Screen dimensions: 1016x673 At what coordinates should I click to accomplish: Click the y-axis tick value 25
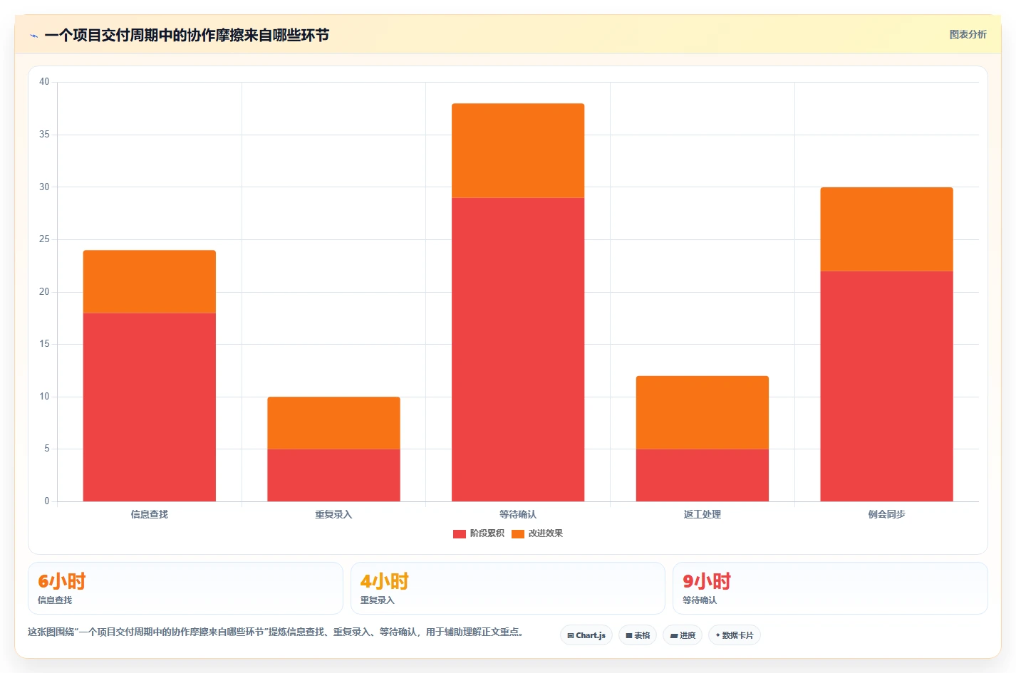coord(44,239)
